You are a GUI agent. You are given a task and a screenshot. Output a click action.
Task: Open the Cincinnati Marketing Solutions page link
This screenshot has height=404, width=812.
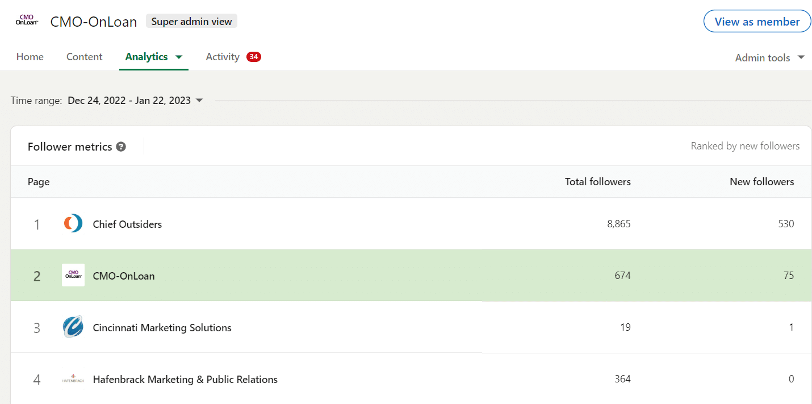[162, 327]
